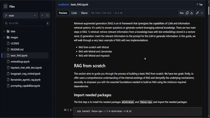Go to cookbook breadcrumb link
The height and width of the screenshot is (118, 210).
[63, 5]
